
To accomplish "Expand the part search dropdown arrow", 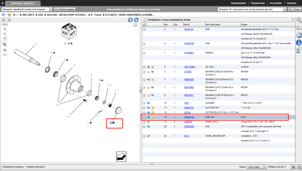I will [285, 9].
